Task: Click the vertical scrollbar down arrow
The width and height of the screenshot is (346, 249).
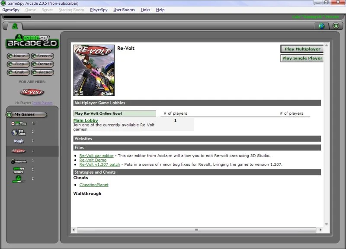Action: [x=327, y=224]
